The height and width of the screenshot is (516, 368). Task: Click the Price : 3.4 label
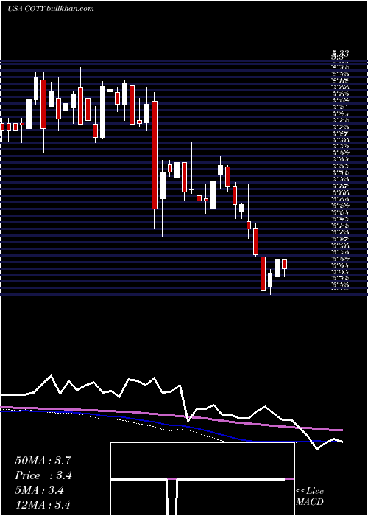(43, 475)
